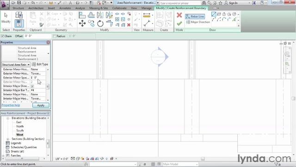Select the Trim/Extend to Corner tool
296x167 pixels.
pos(109,24)
